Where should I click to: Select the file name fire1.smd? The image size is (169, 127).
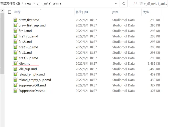click(25, 31)
